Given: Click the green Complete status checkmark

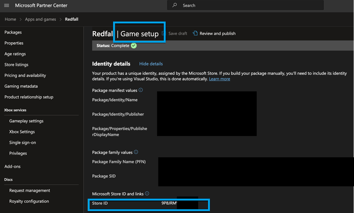Looking at the screenshot, I should click(134, 46).
